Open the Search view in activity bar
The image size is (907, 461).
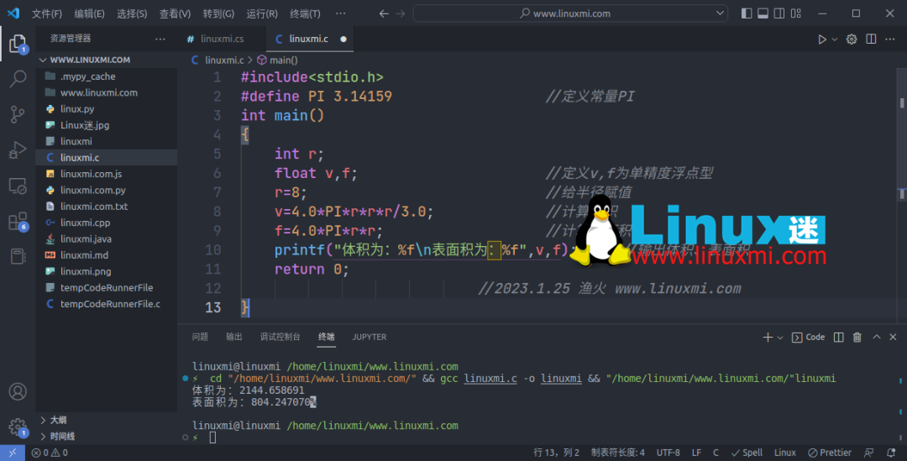[x=18, y=79]
